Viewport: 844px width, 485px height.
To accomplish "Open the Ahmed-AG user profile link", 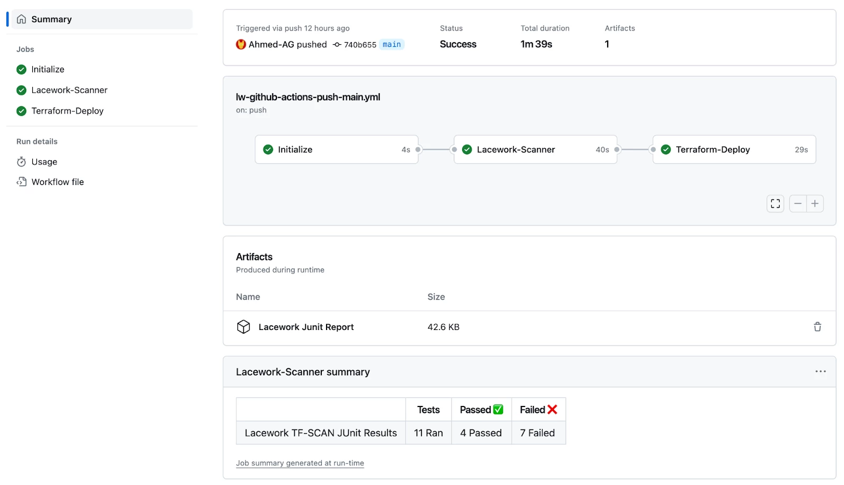I will pos(271,44).
